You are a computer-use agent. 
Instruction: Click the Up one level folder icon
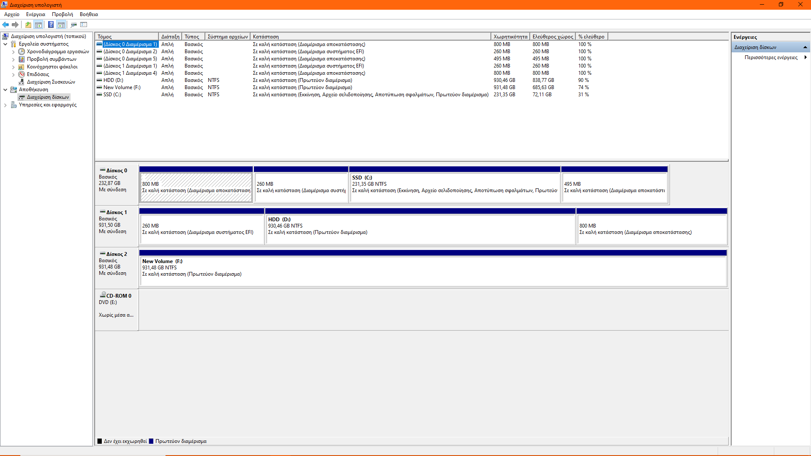pyautogui.click(x=28, y=24)
